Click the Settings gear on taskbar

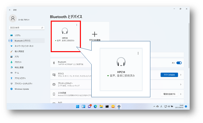click(x=119, y=106)
